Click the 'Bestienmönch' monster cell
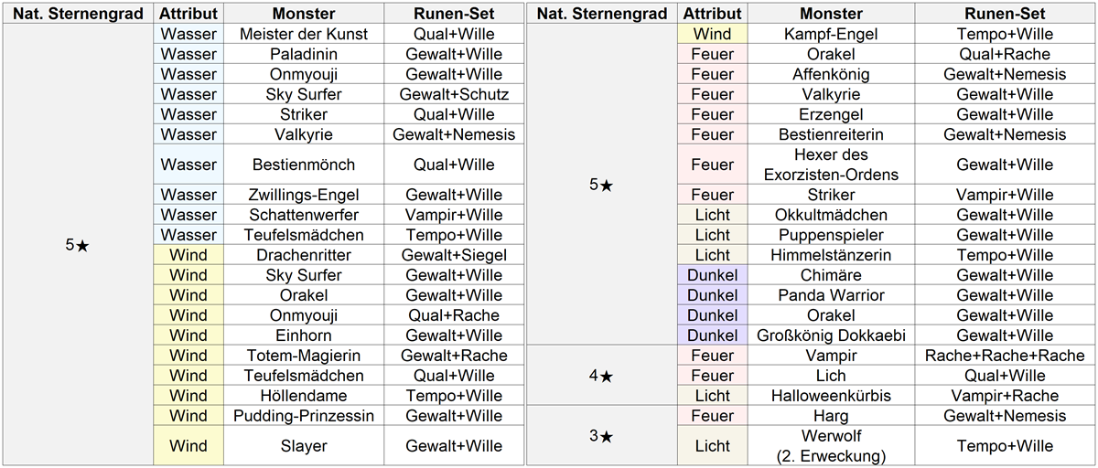Image resolution: width=1098 pixels, height=468 pixels. coord(303,165)
